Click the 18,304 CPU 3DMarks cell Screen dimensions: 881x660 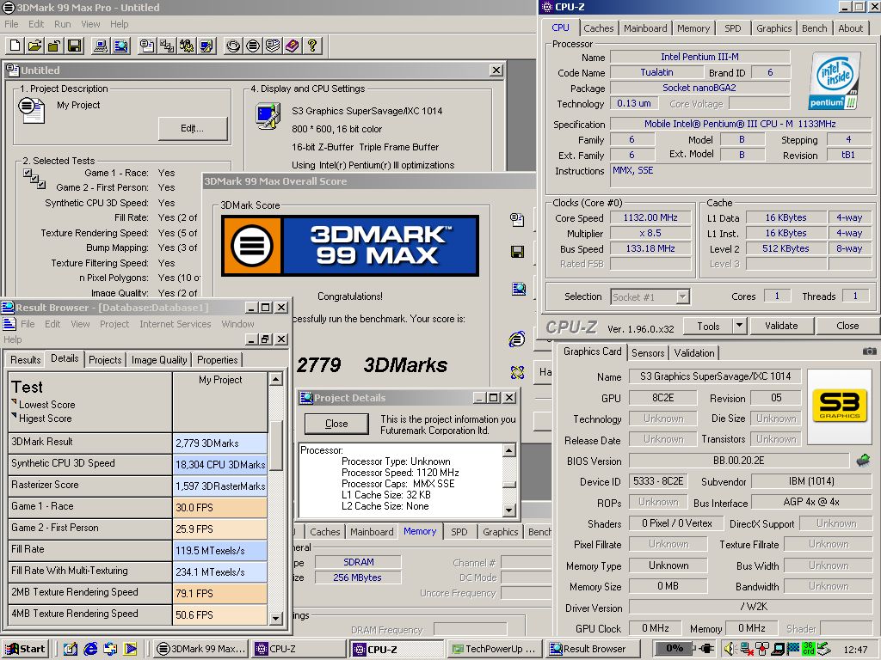point(219,464)
